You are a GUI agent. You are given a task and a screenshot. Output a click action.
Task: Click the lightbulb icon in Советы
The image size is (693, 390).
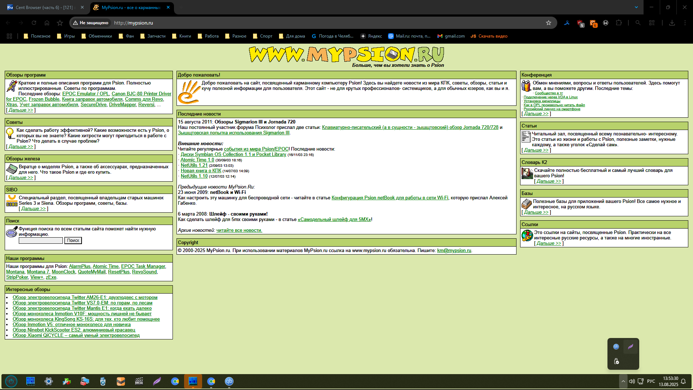point(10,133)
